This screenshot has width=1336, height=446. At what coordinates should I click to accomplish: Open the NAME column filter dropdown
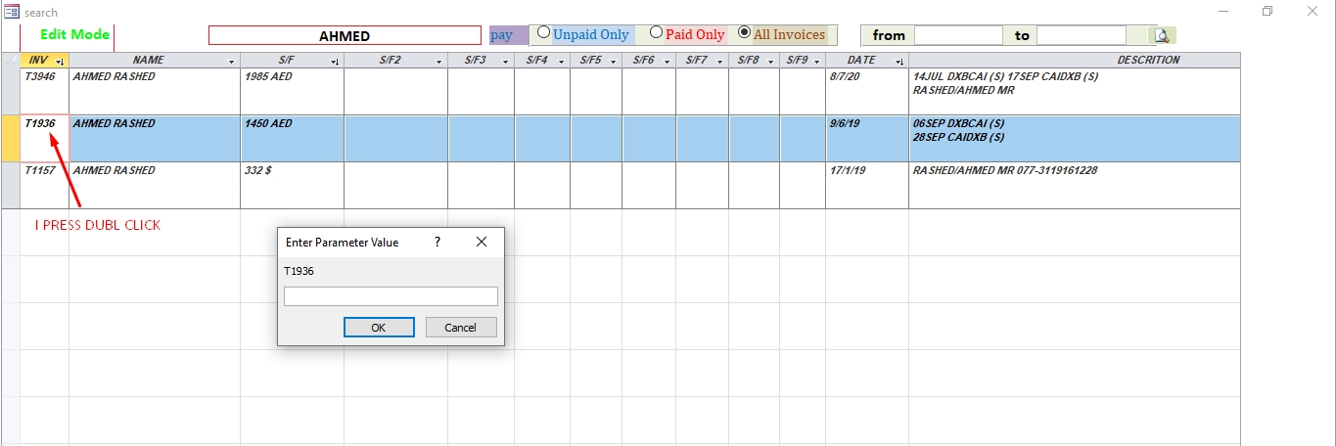click(x=232, y=61)
